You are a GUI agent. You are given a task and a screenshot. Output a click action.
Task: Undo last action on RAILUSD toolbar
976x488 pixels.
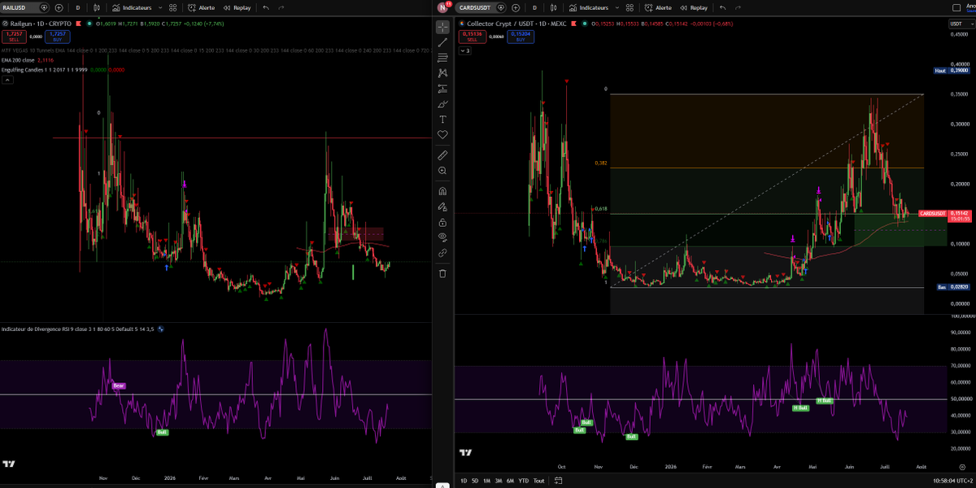266,7
